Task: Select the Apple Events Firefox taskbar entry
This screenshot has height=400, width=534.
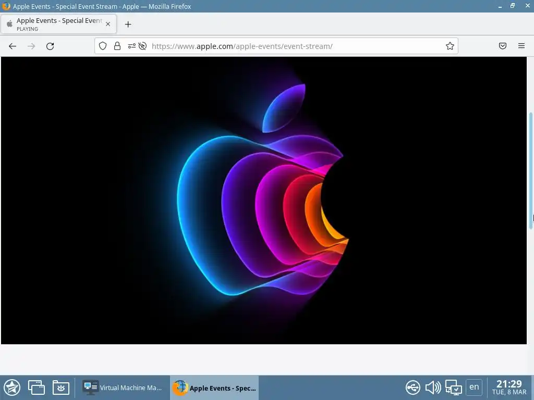Action: tap(214, 387)
